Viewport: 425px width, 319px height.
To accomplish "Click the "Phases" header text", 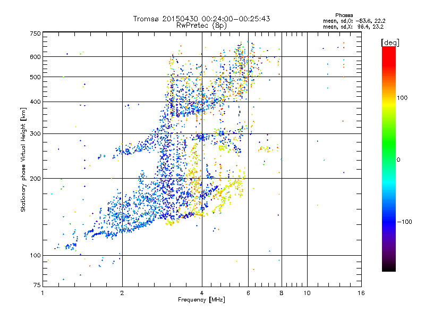I will 344,15.
